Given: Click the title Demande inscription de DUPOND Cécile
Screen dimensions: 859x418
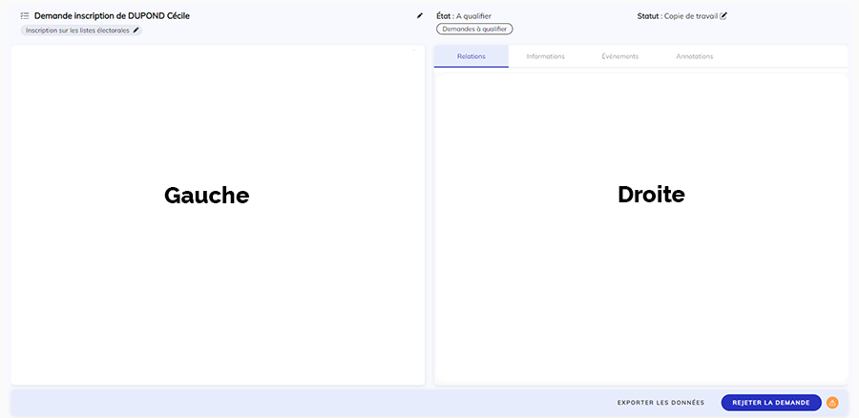Looking at the screenshot, I should tap(112, 16).
